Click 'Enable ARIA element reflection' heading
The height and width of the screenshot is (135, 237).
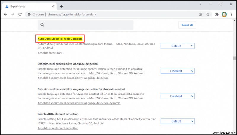point(58,114)
